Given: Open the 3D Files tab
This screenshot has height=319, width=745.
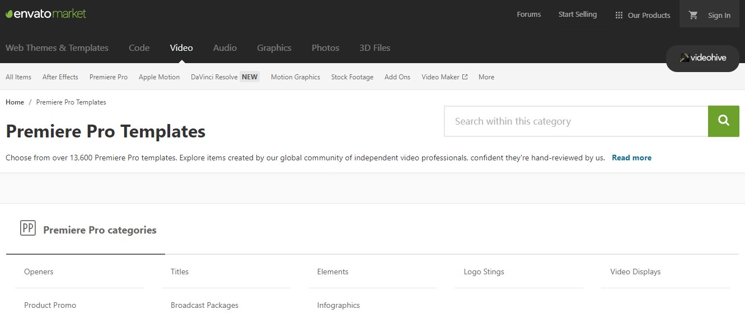Looking at the screenshot, I should [375, 48].
